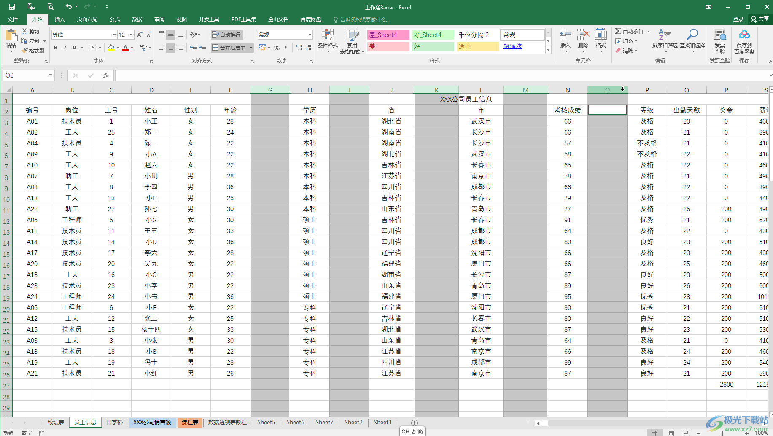Toggle Italic formatting
The width and height of the screenshot is (773, 436).
pyautogui.click(x=65, y=48)
